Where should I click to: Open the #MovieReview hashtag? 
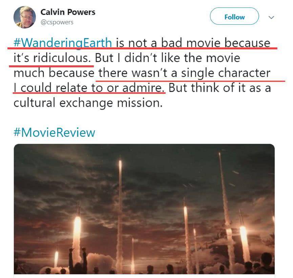click(55, 132)
